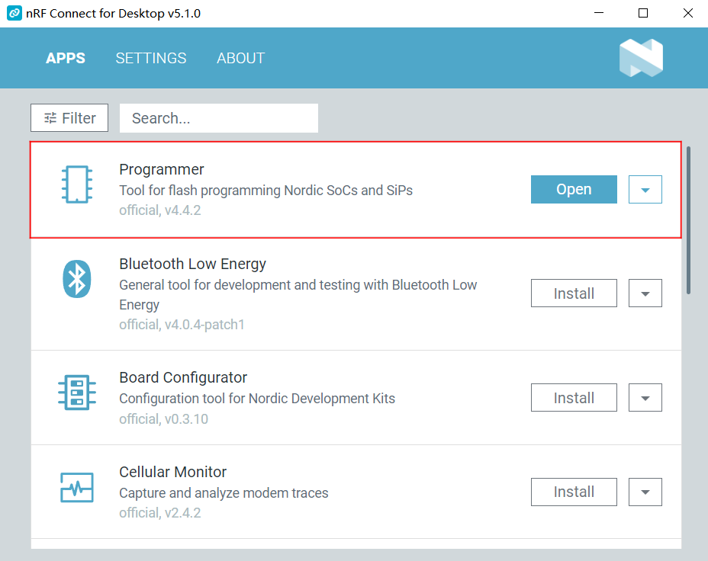
Task: Switch to the ABOUT tab
Action: (x=240, y=58)
